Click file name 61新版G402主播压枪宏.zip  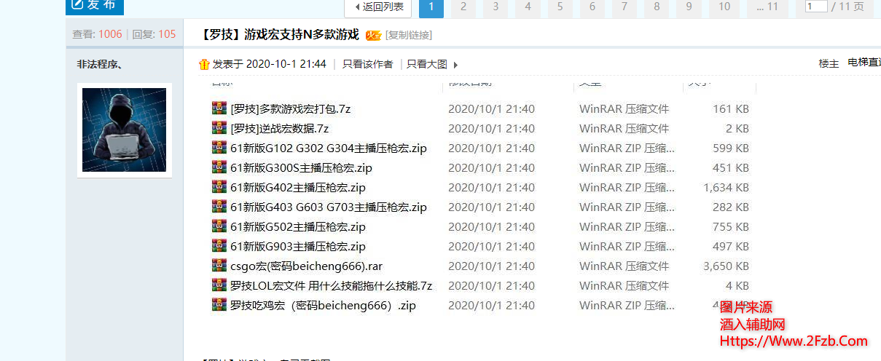click(298, 187)
